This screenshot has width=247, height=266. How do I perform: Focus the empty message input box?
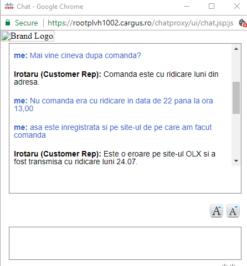coord(125,243)
